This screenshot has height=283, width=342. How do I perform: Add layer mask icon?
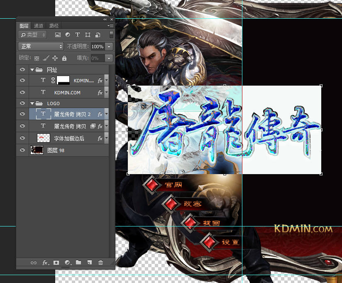pos(56,263)
